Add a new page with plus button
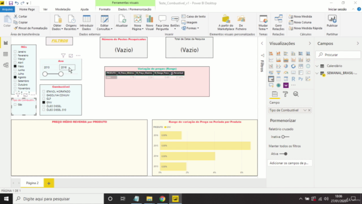The height and width of the screenshot is (204, 362). [x=49, y=183]
